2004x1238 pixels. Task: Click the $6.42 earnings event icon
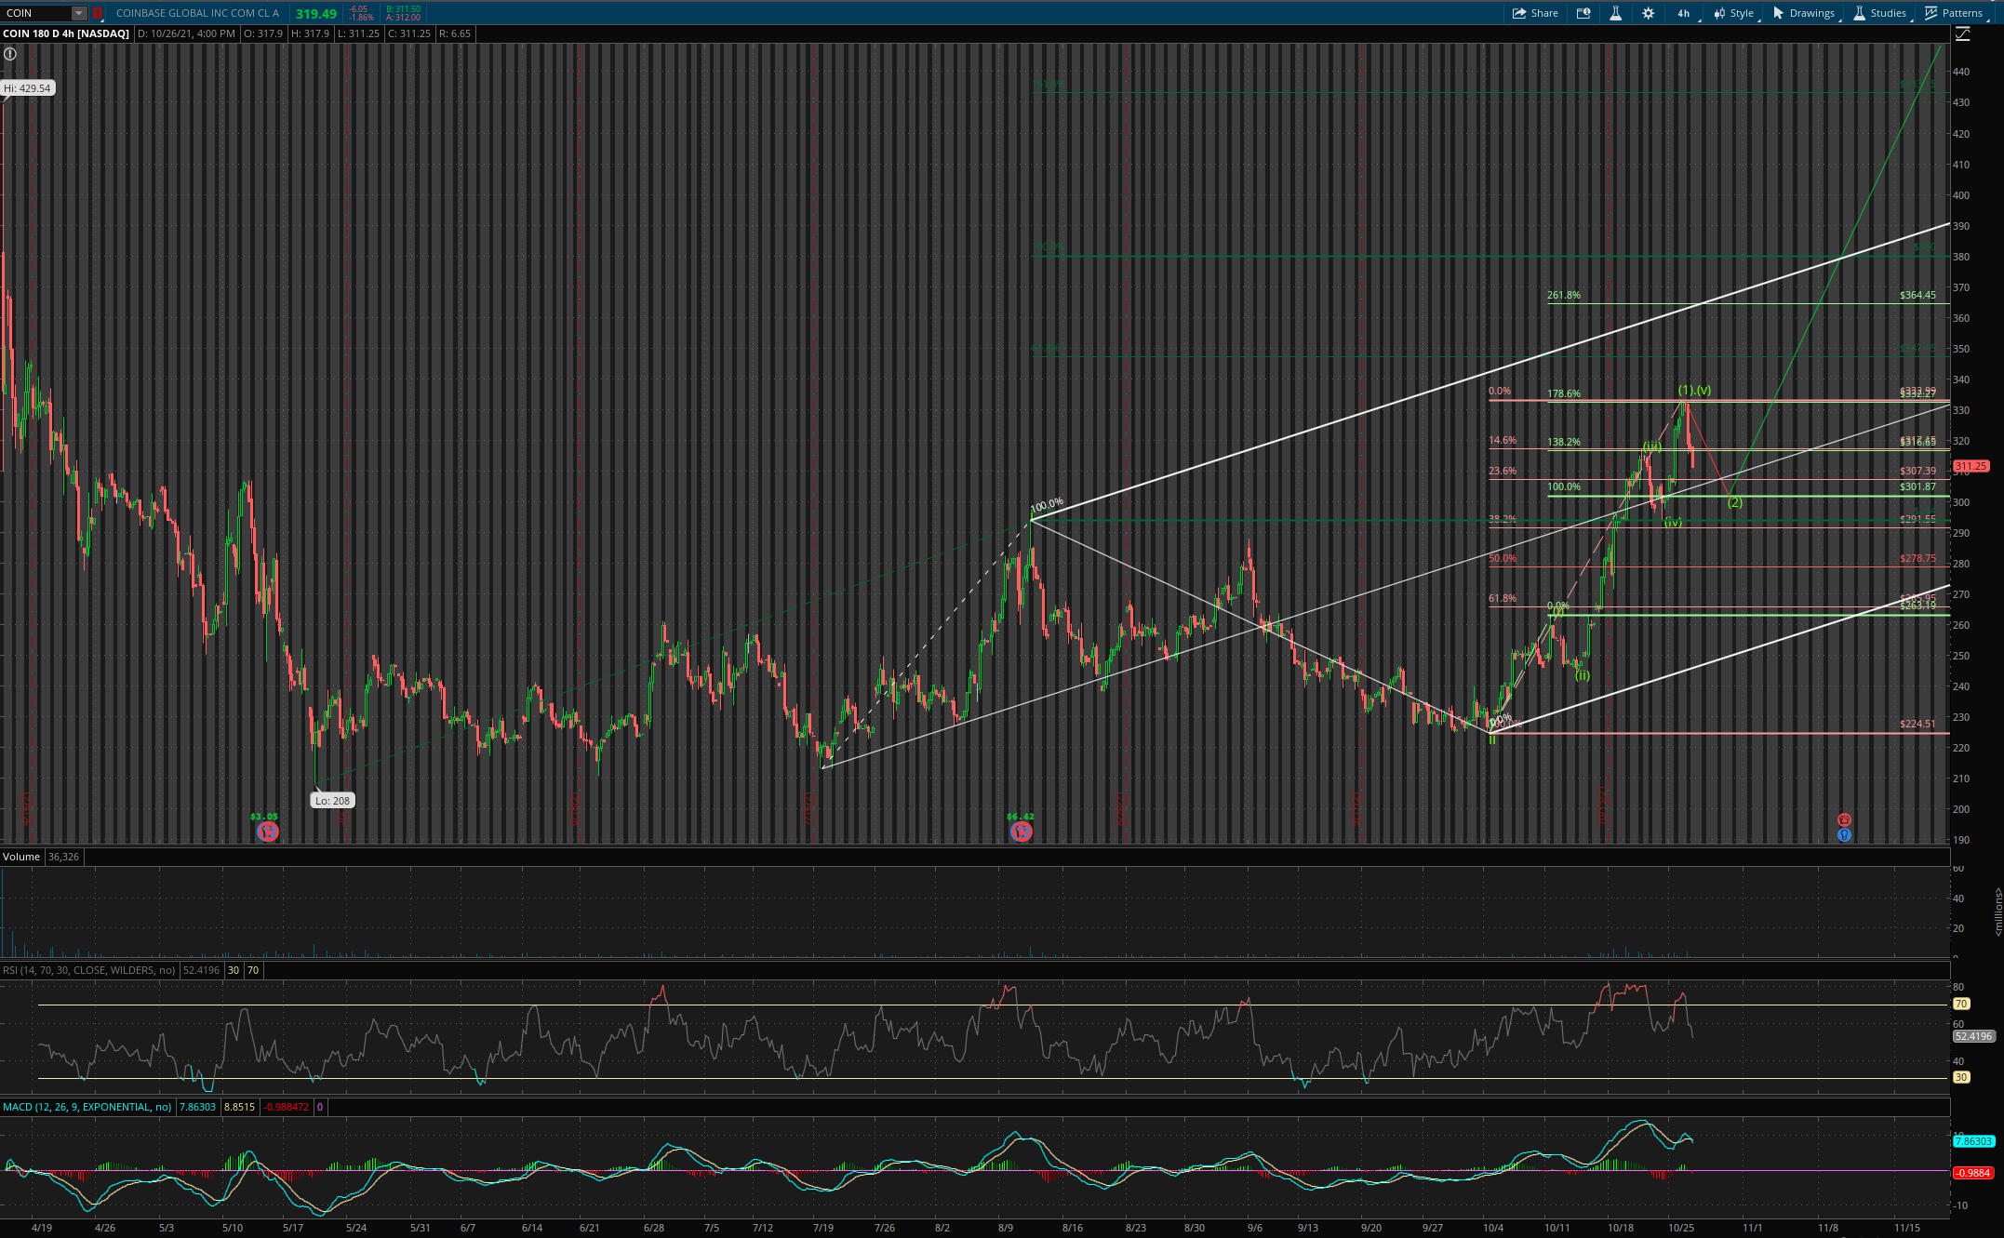(x=1021, y=832)
